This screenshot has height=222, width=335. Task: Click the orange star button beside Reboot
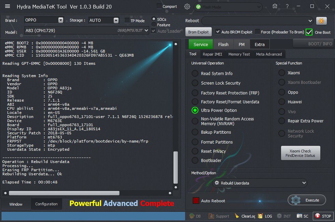point(321,21)
